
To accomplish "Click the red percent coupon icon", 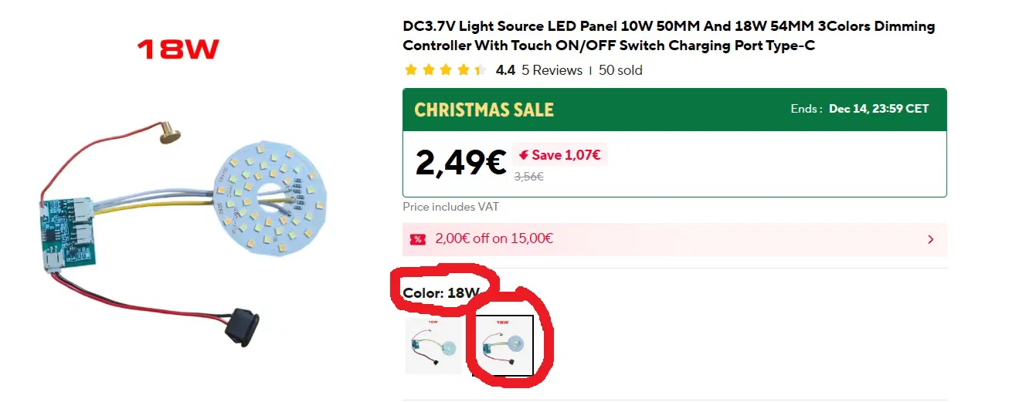I will tap(417, 239).
